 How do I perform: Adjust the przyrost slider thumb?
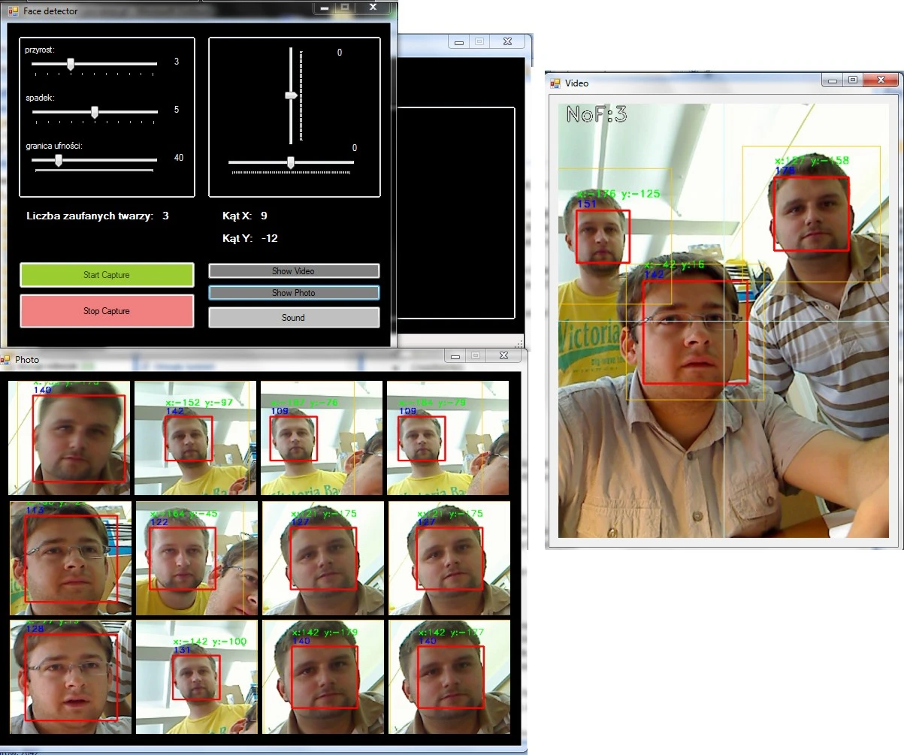tap(71, 65)
